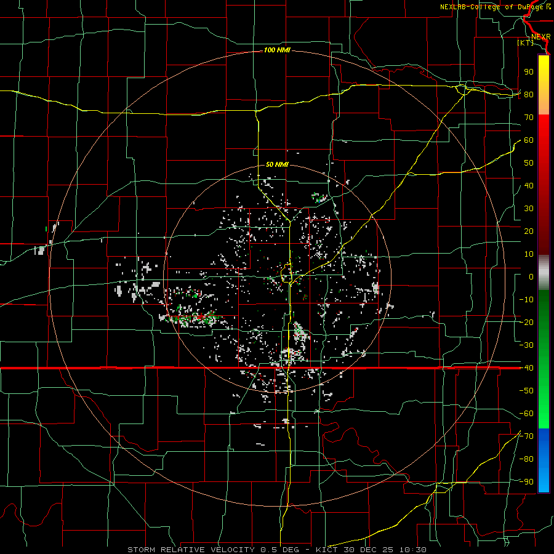Click the -30 knot label on color scale

(x=526, y=345)
